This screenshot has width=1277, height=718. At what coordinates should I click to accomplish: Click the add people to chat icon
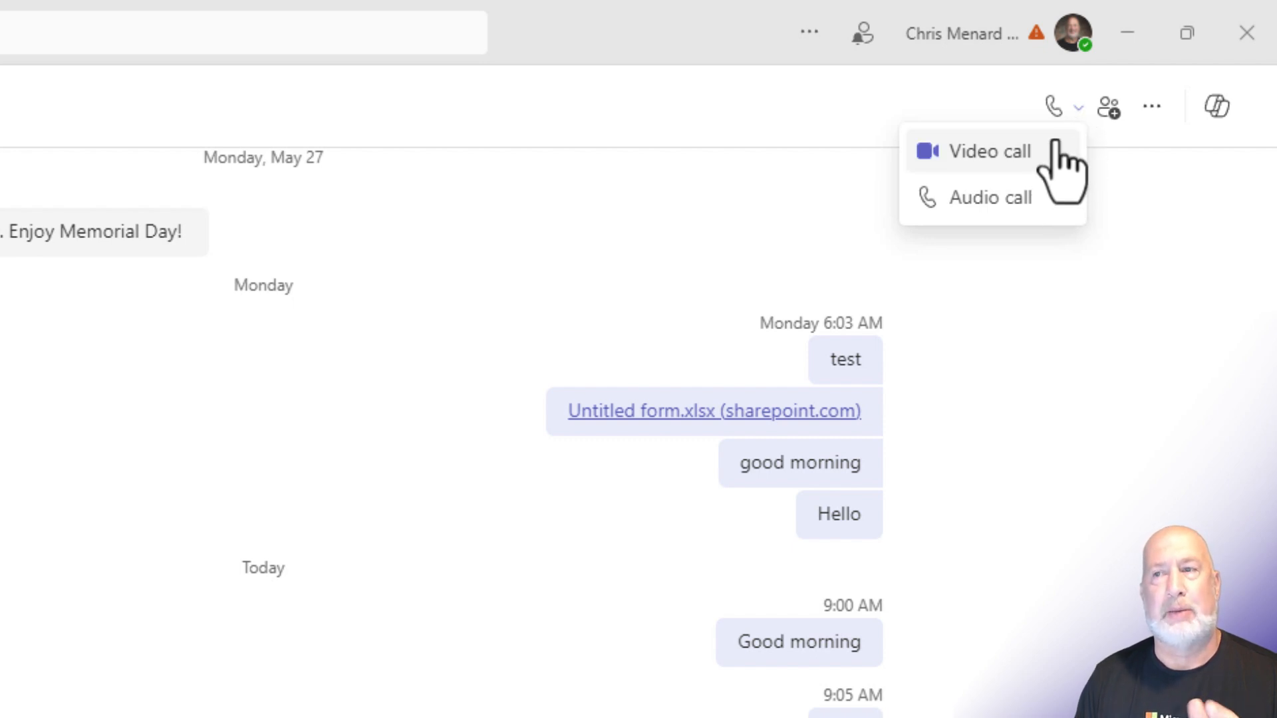(x=1108, y=106)
